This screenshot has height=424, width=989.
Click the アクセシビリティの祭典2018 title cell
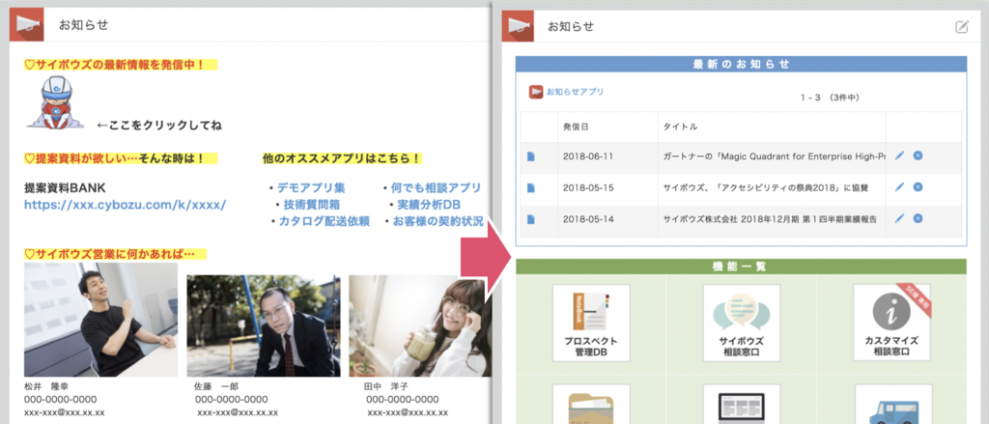(x=772, y=187)
